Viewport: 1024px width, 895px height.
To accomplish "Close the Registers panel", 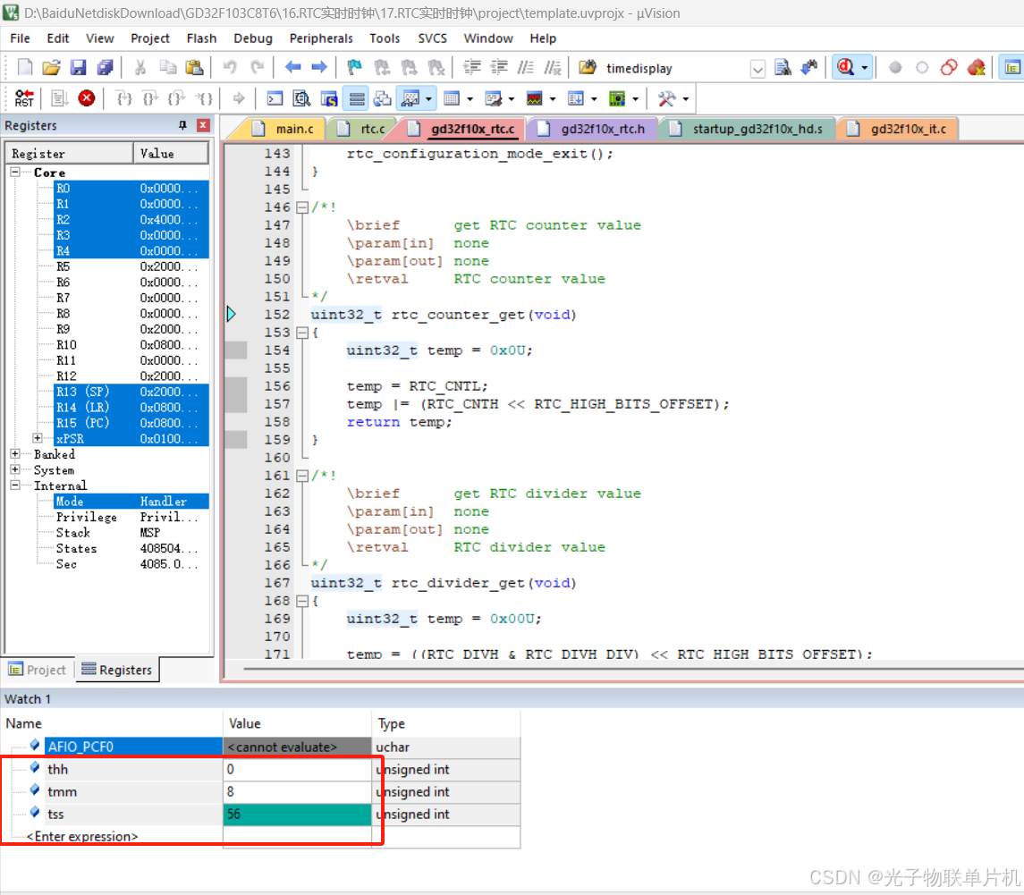I will coord(204,125).
